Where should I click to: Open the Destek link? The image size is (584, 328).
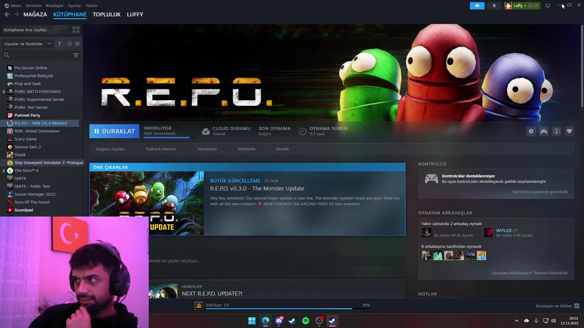[x=282, y=149]
